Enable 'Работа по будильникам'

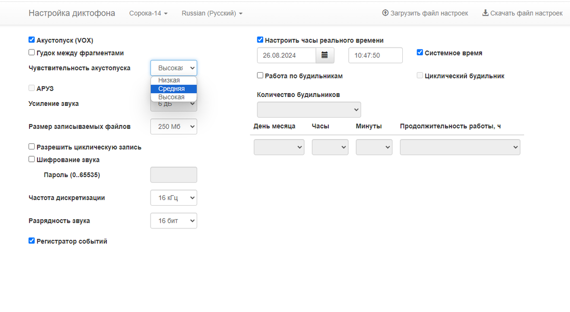[x=260, y=75]
